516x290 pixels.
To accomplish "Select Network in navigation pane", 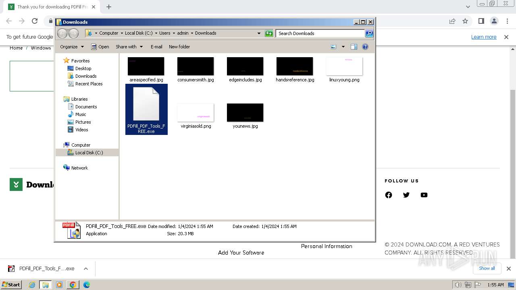I will coord(79,168).
